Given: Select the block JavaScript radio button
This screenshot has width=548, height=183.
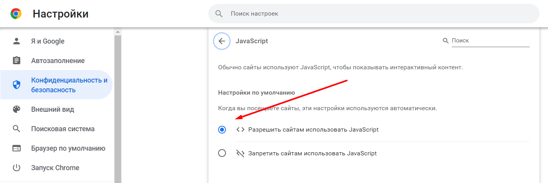Looking at the screenshot, I should pos(222,153).
